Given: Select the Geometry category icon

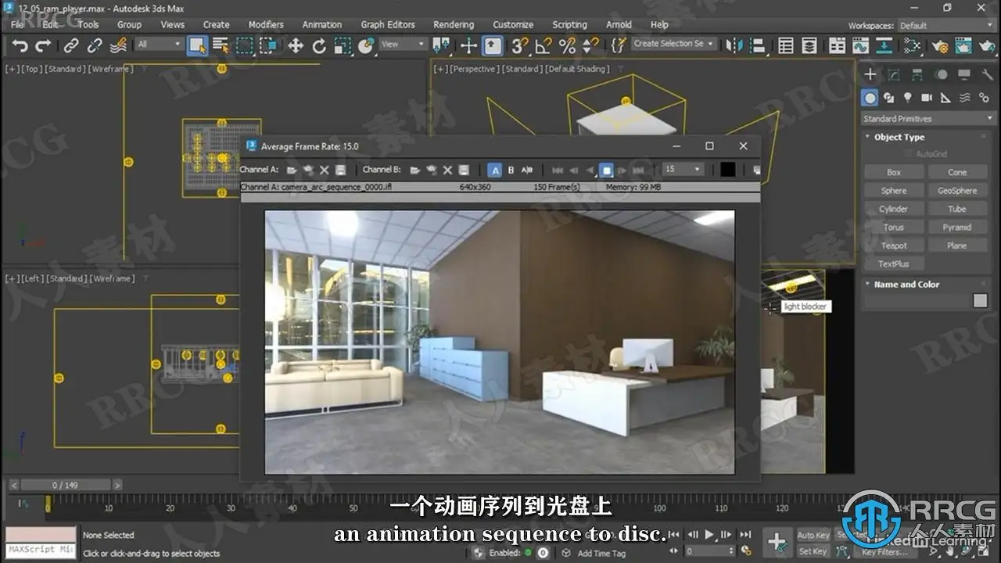Looking at the screenshot, I should coord(870,98).
